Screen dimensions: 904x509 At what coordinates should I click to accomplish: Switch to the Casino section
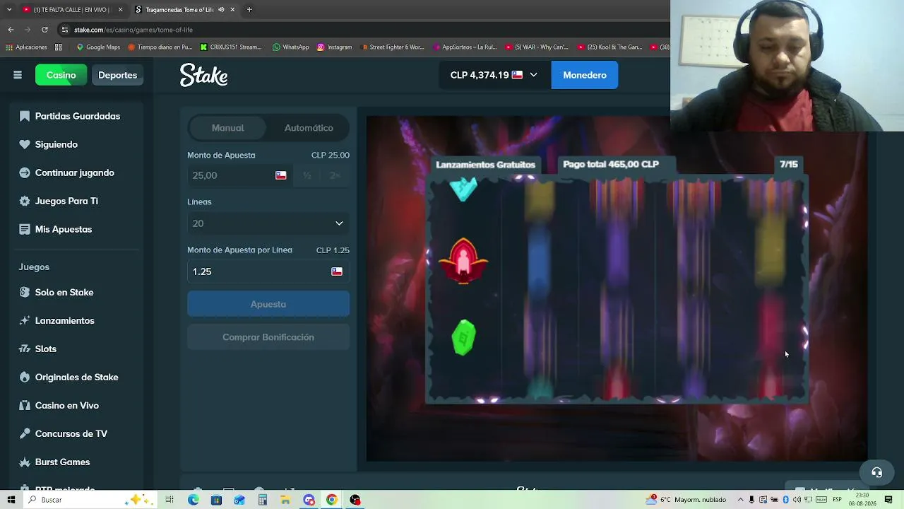point(61,75)
